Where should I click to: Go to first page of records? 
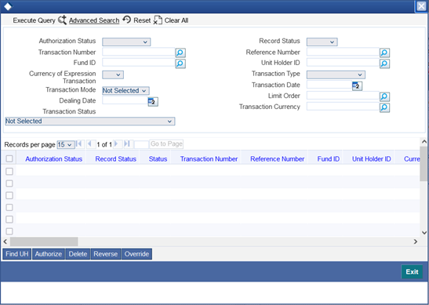(x=80, y=144)
